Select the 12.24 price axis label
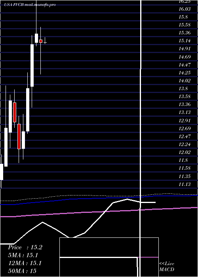Screen dimensions: 198x277 pyautogui.click(x=185, y=144)
